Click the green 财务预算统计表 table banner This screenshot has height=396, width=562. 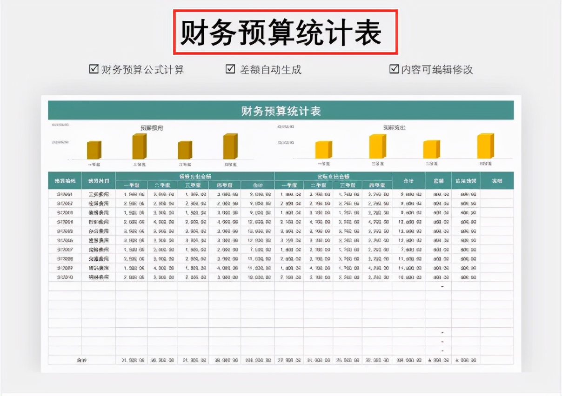pos(281,110)
